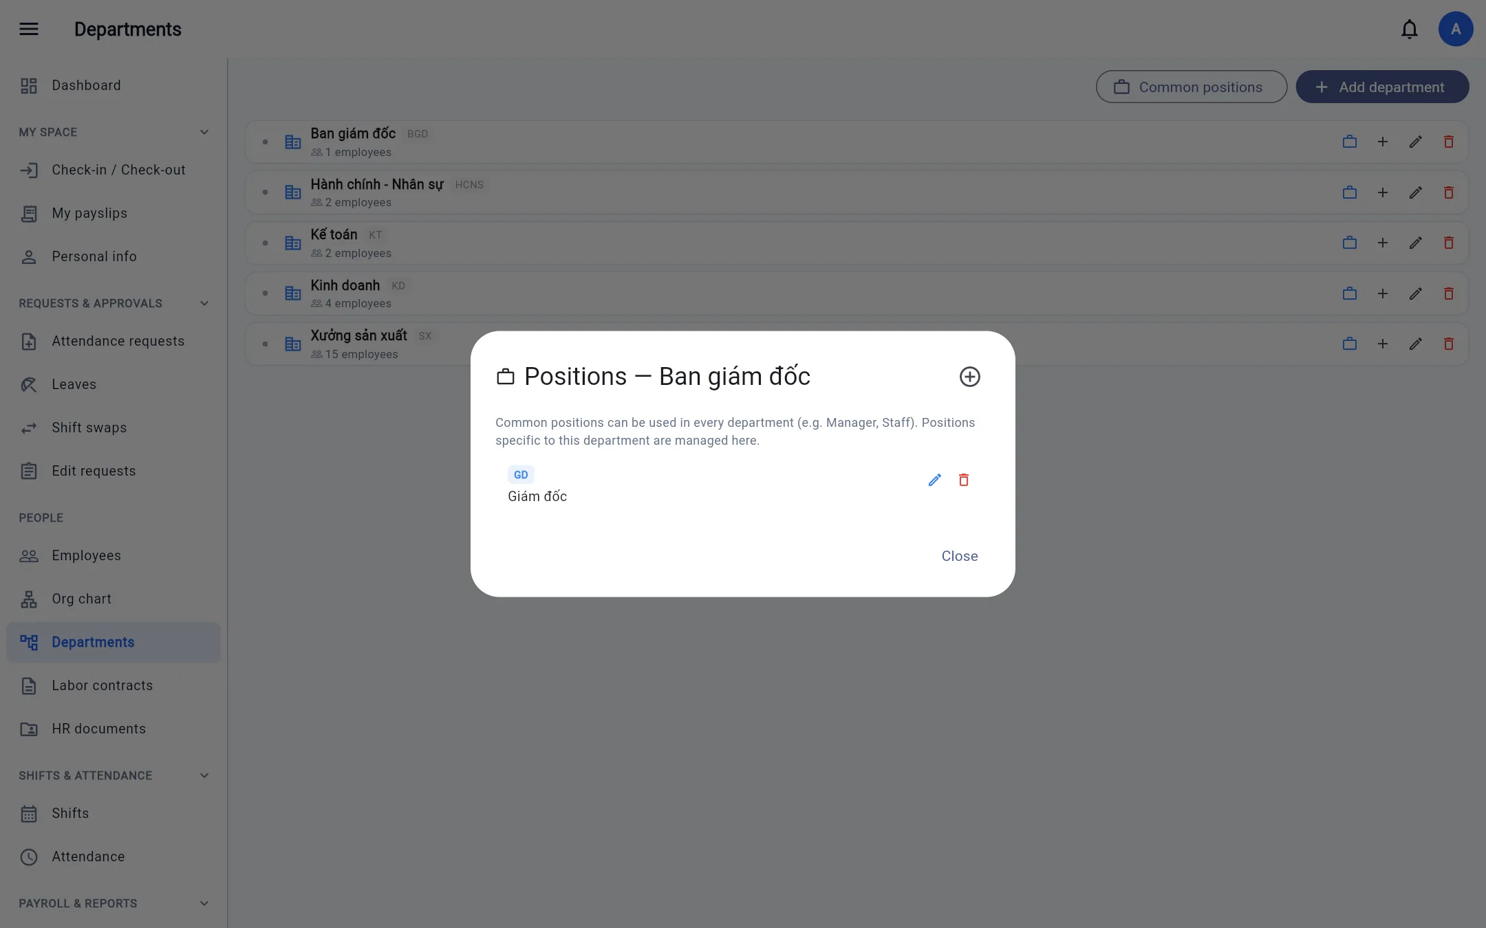Collapse the Payroll & Reports section
Screen dimensions: 1486x928
[204, 903]
